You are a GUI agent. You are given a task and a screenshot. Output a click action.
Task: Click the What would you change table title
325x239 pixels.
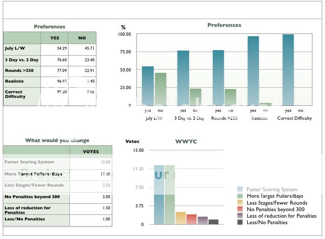pyautogui.click(x=57, y=140)
